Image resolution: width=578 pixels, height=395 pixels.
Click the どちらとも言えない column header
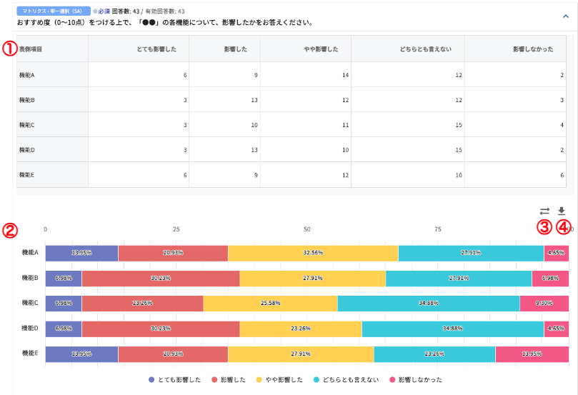pos(408,49)
